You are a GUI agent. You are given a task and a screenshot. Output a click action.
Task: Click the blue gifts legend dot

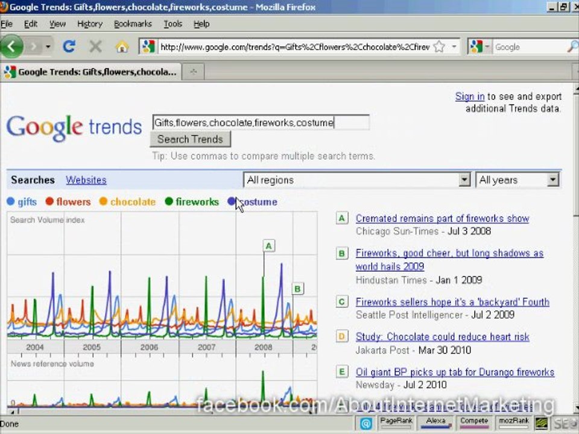(x=11, y=201)
